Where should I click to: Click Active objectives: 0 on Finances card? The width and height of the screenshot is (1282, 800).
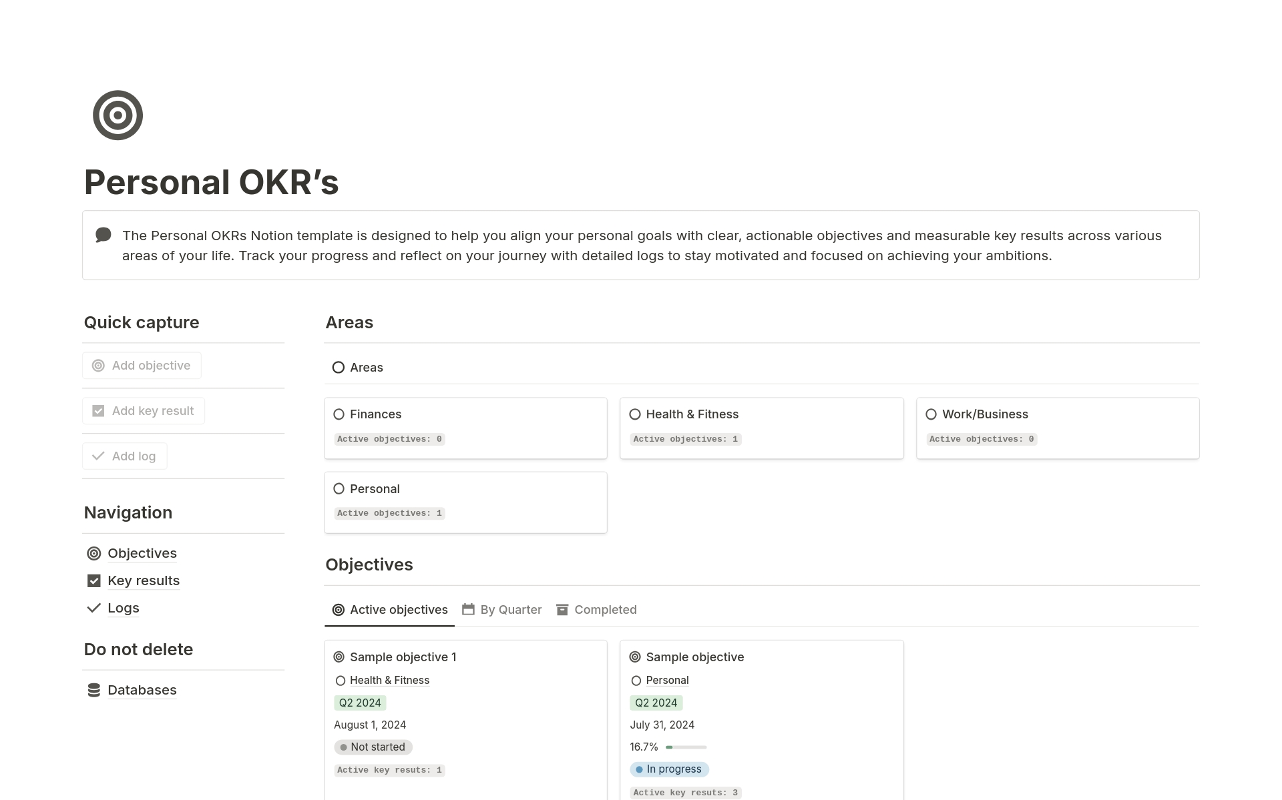390,439
